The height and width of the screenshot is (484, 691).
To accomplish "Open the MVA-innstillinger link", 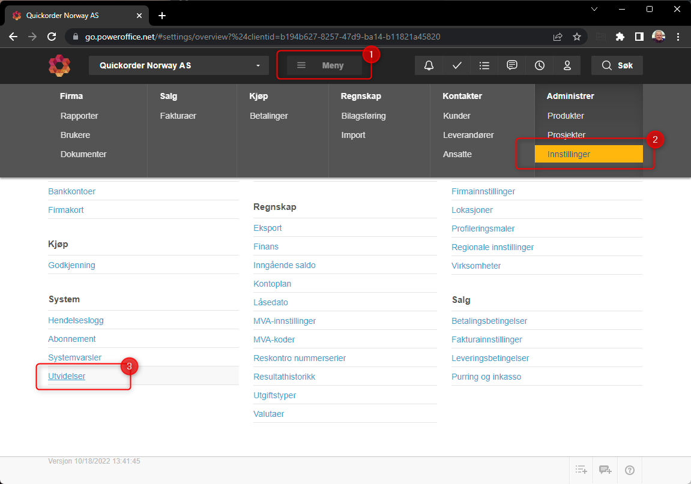I will [x=285, y=321].
